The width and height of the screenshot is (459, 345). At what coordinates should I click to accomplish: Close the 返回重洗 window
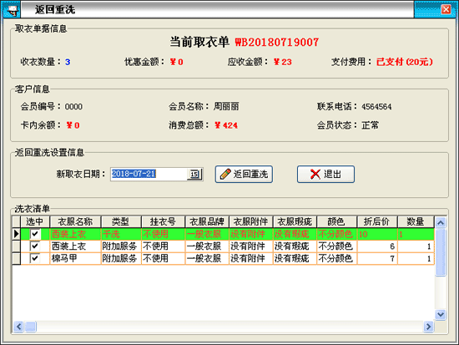(x=446, y=9)
